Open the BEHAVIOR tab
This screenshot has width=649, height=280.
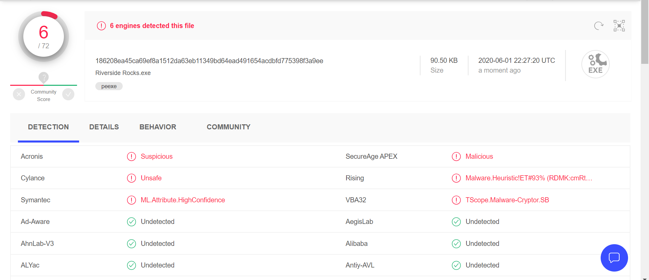pyautogui.click(x=158, y=127)
